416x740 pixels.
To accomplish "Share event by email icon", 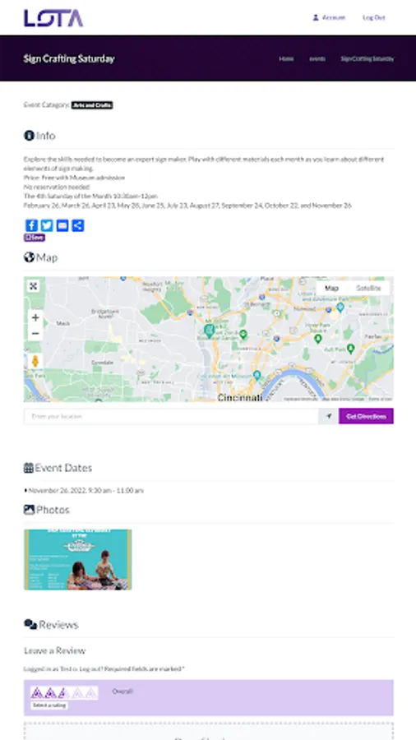I will tap(62, 225).
